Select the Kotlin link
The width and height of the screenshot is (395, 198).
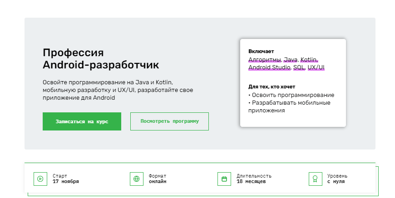[309, 59]
